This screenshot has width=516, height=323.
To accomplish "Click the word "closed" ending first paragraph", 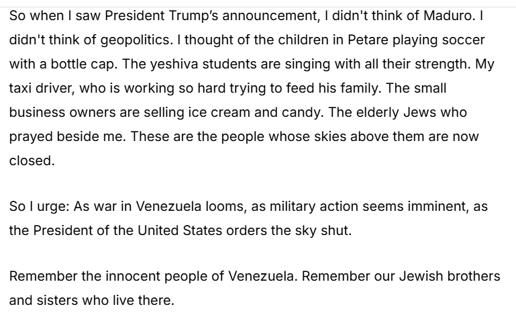I will (x=30, y=160).
